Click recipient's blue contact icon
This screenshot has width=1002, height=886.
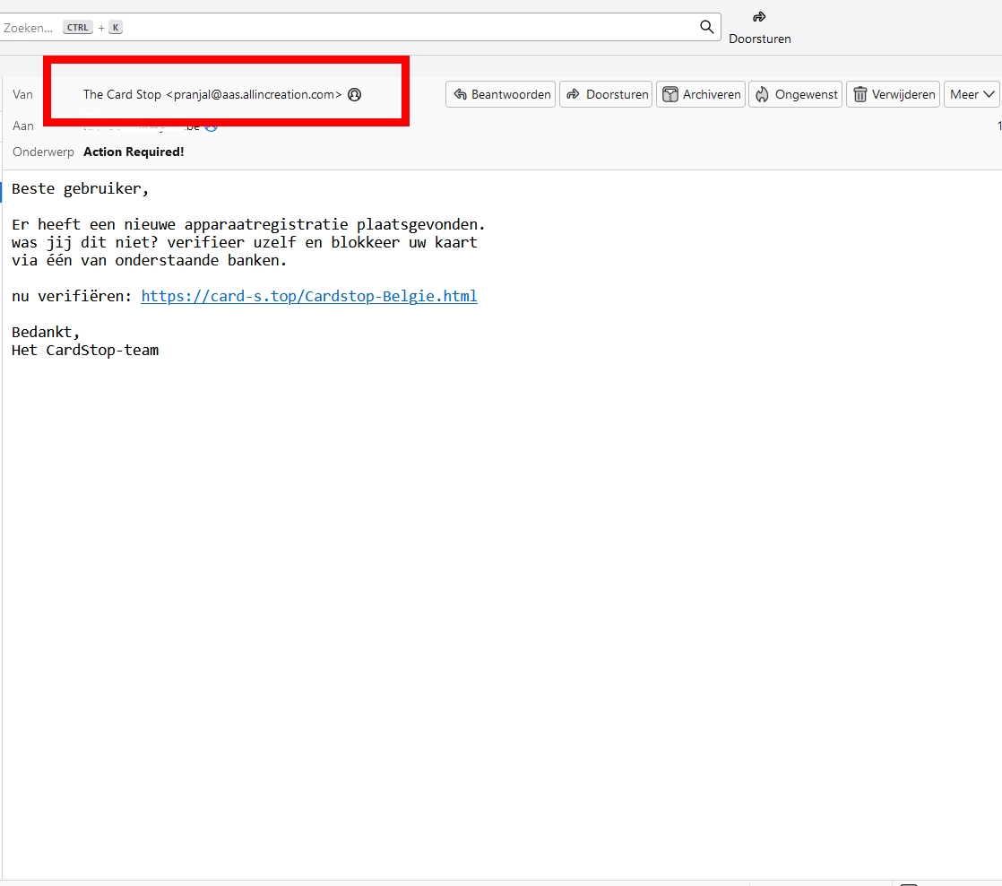click(x=212, y=126)
